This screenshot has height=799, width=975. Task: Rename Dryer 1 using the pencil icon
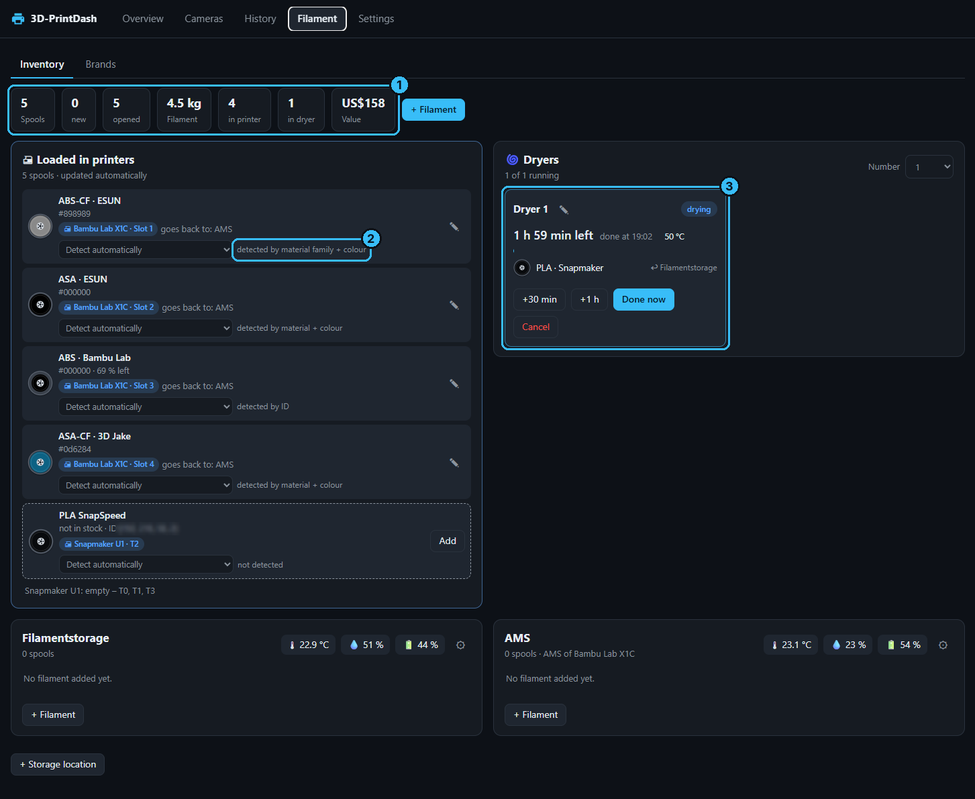(x=564, y=210)
